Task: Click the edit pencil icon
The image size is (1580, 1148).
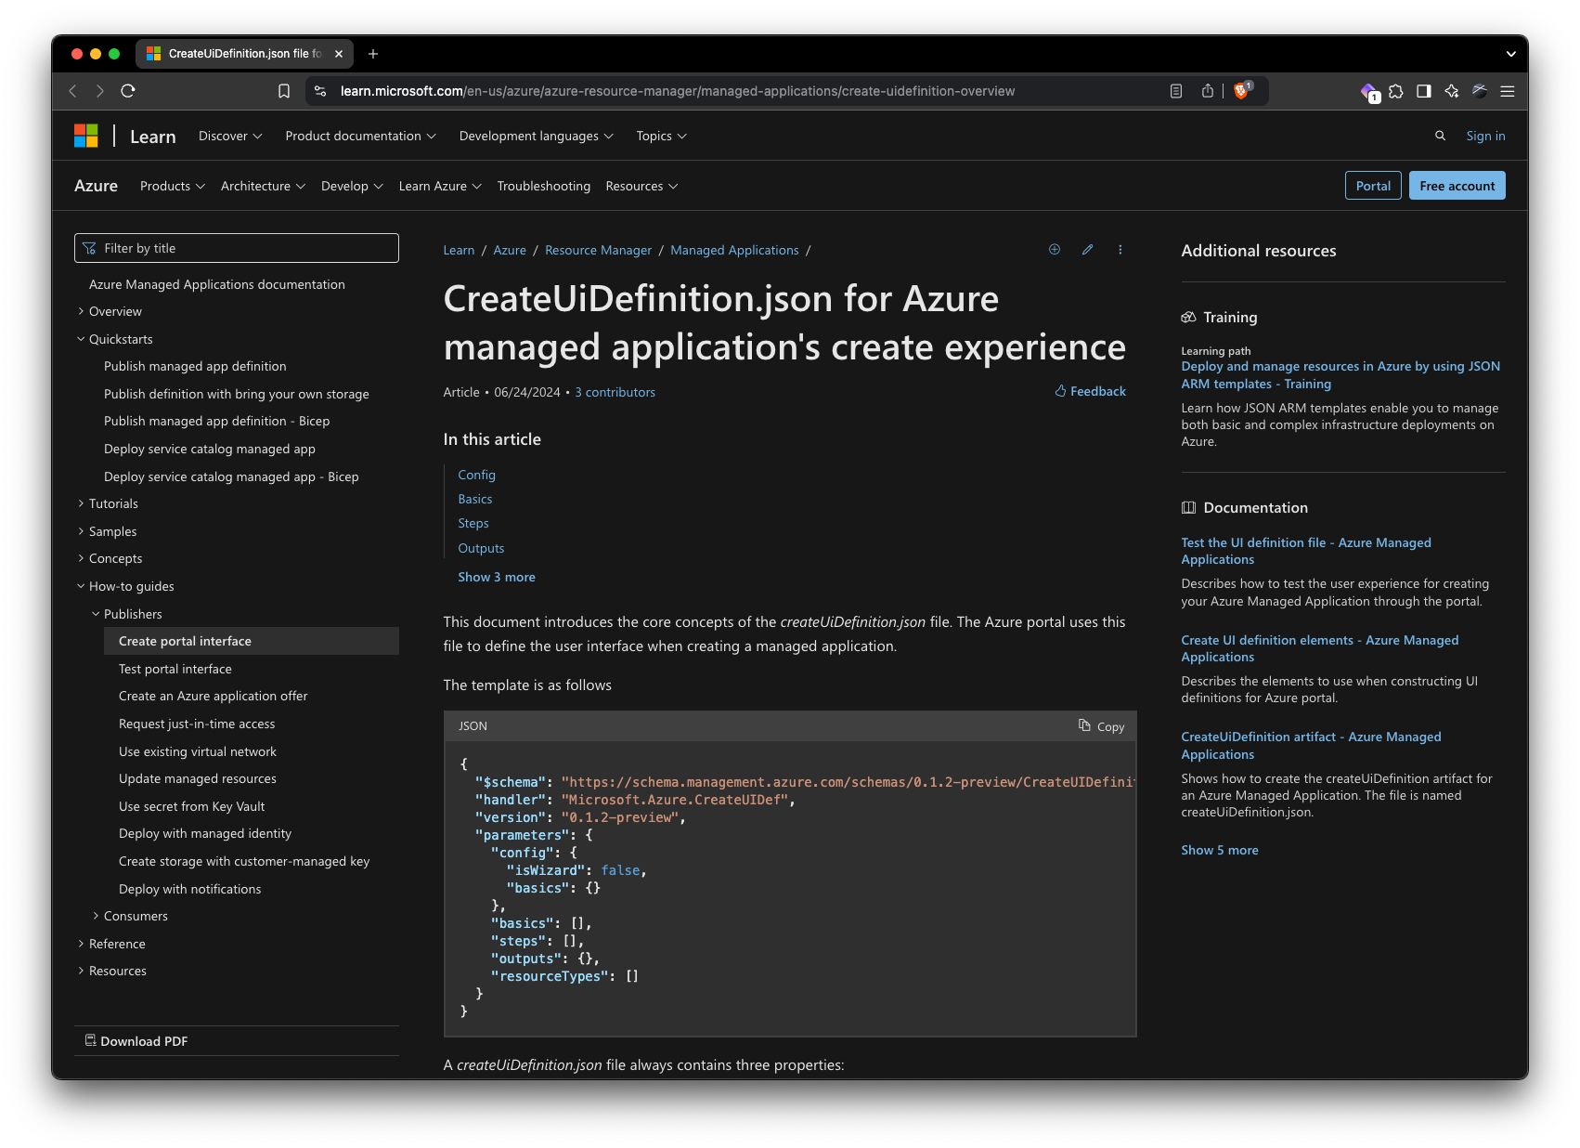Action: click(1088, 249)
